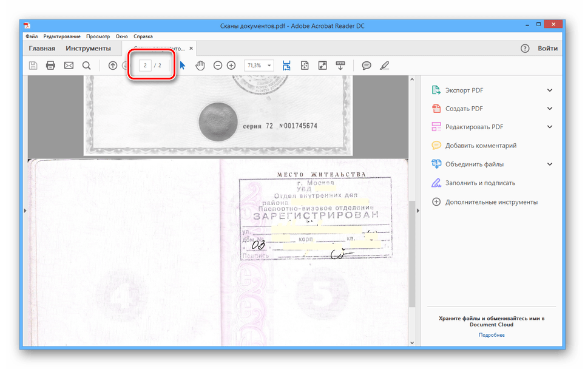Enable full screen mode icon
This screenshot has height=369, width=585.
[x=323, y=66]
